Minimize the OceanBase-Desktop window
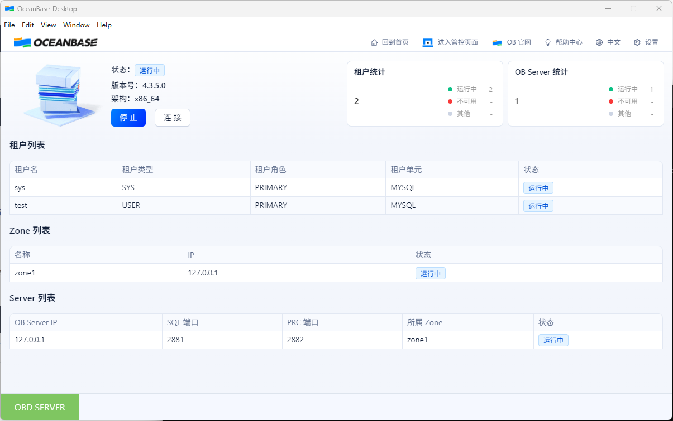 tap(608, 8)
